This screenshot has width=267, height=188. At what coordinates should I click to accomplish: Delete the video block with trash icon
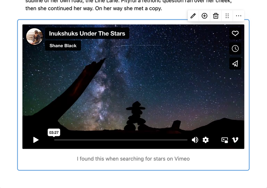pos(216,16)
